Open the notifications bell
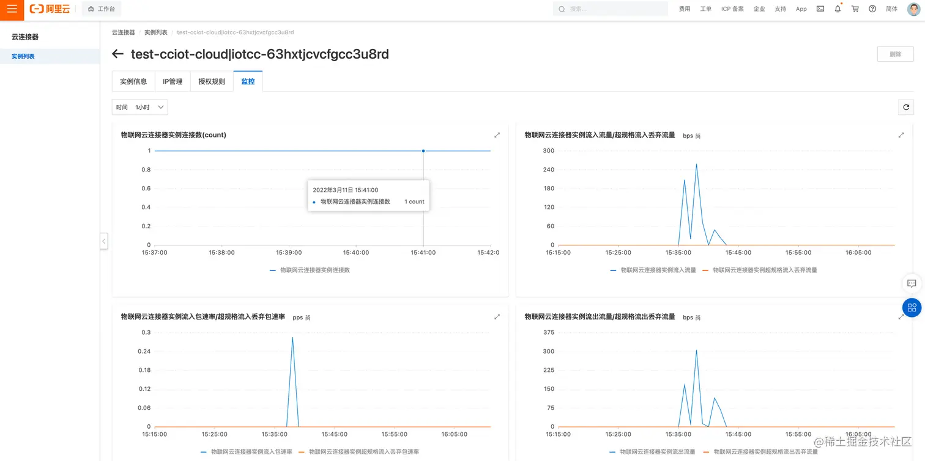This screenshot has width=925, height=461. pos(838,9)
